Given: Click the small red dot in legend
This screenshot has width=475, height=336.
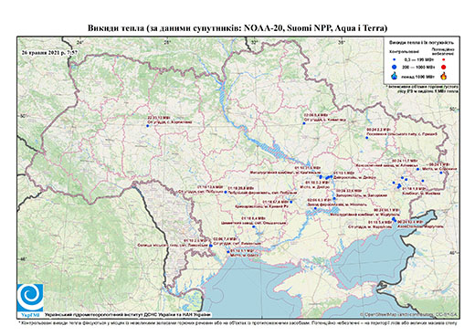Looking at the screenshot, I should pyautogui.click(x=443, y=60).
